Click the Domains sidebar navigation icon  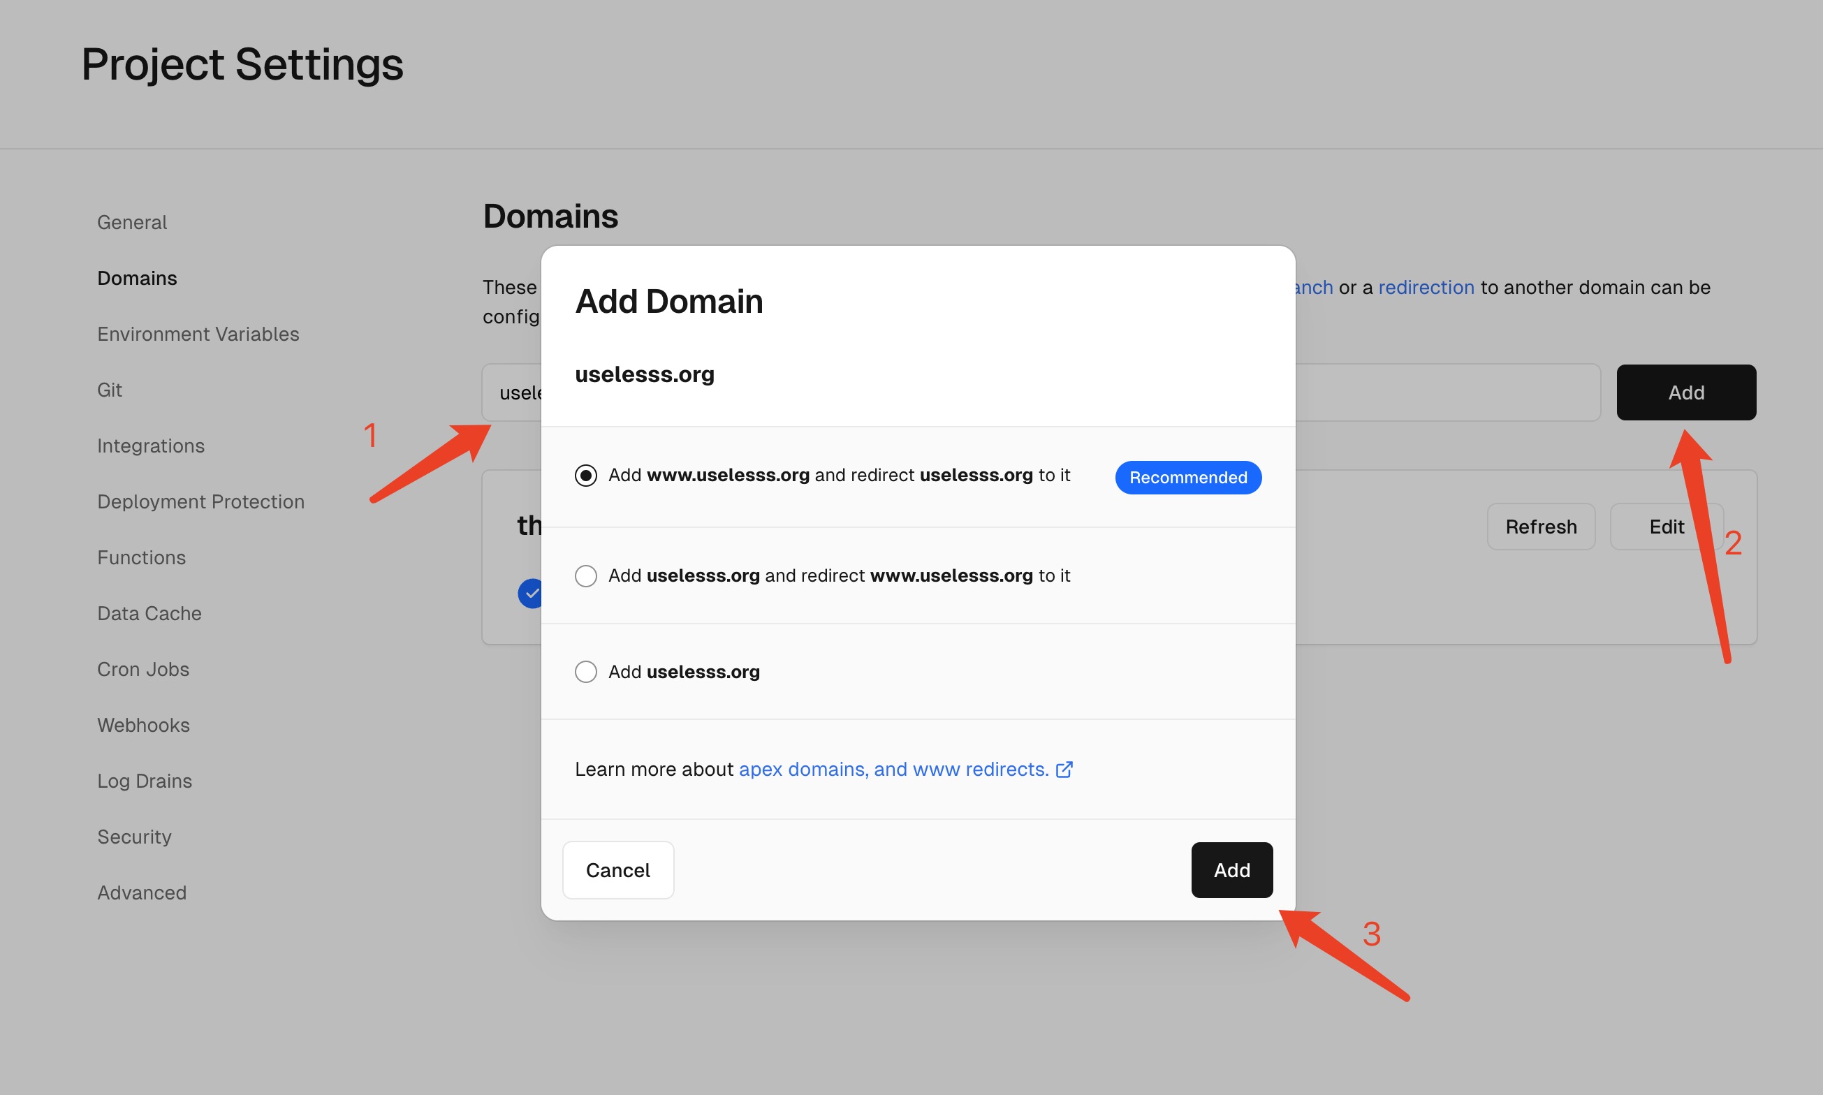pyautogui.click(x=137, y=277)
